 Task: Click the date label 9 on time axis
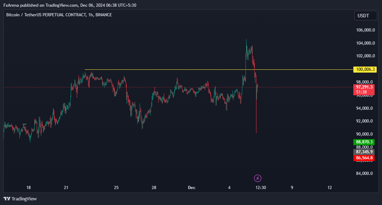click(x=292, y=187)
